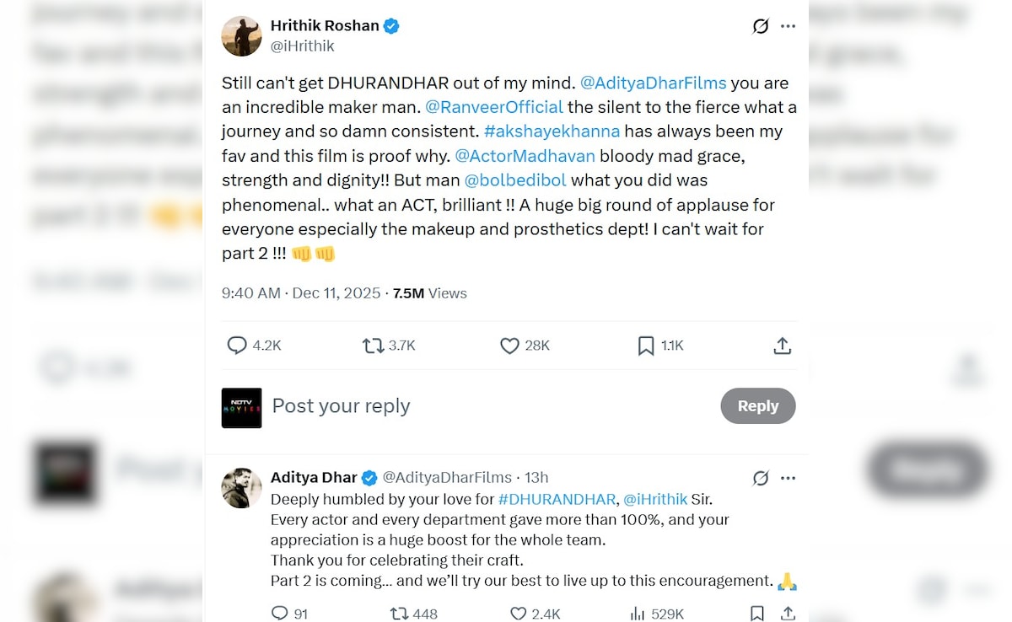The image size is (1012, 622).
Task: Open the @AdityaDharFilms mention link
Action: [654, 83]
